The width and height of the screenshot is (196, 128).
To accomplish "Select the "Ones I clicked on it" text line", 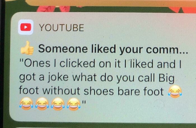I will pos(100,64).
